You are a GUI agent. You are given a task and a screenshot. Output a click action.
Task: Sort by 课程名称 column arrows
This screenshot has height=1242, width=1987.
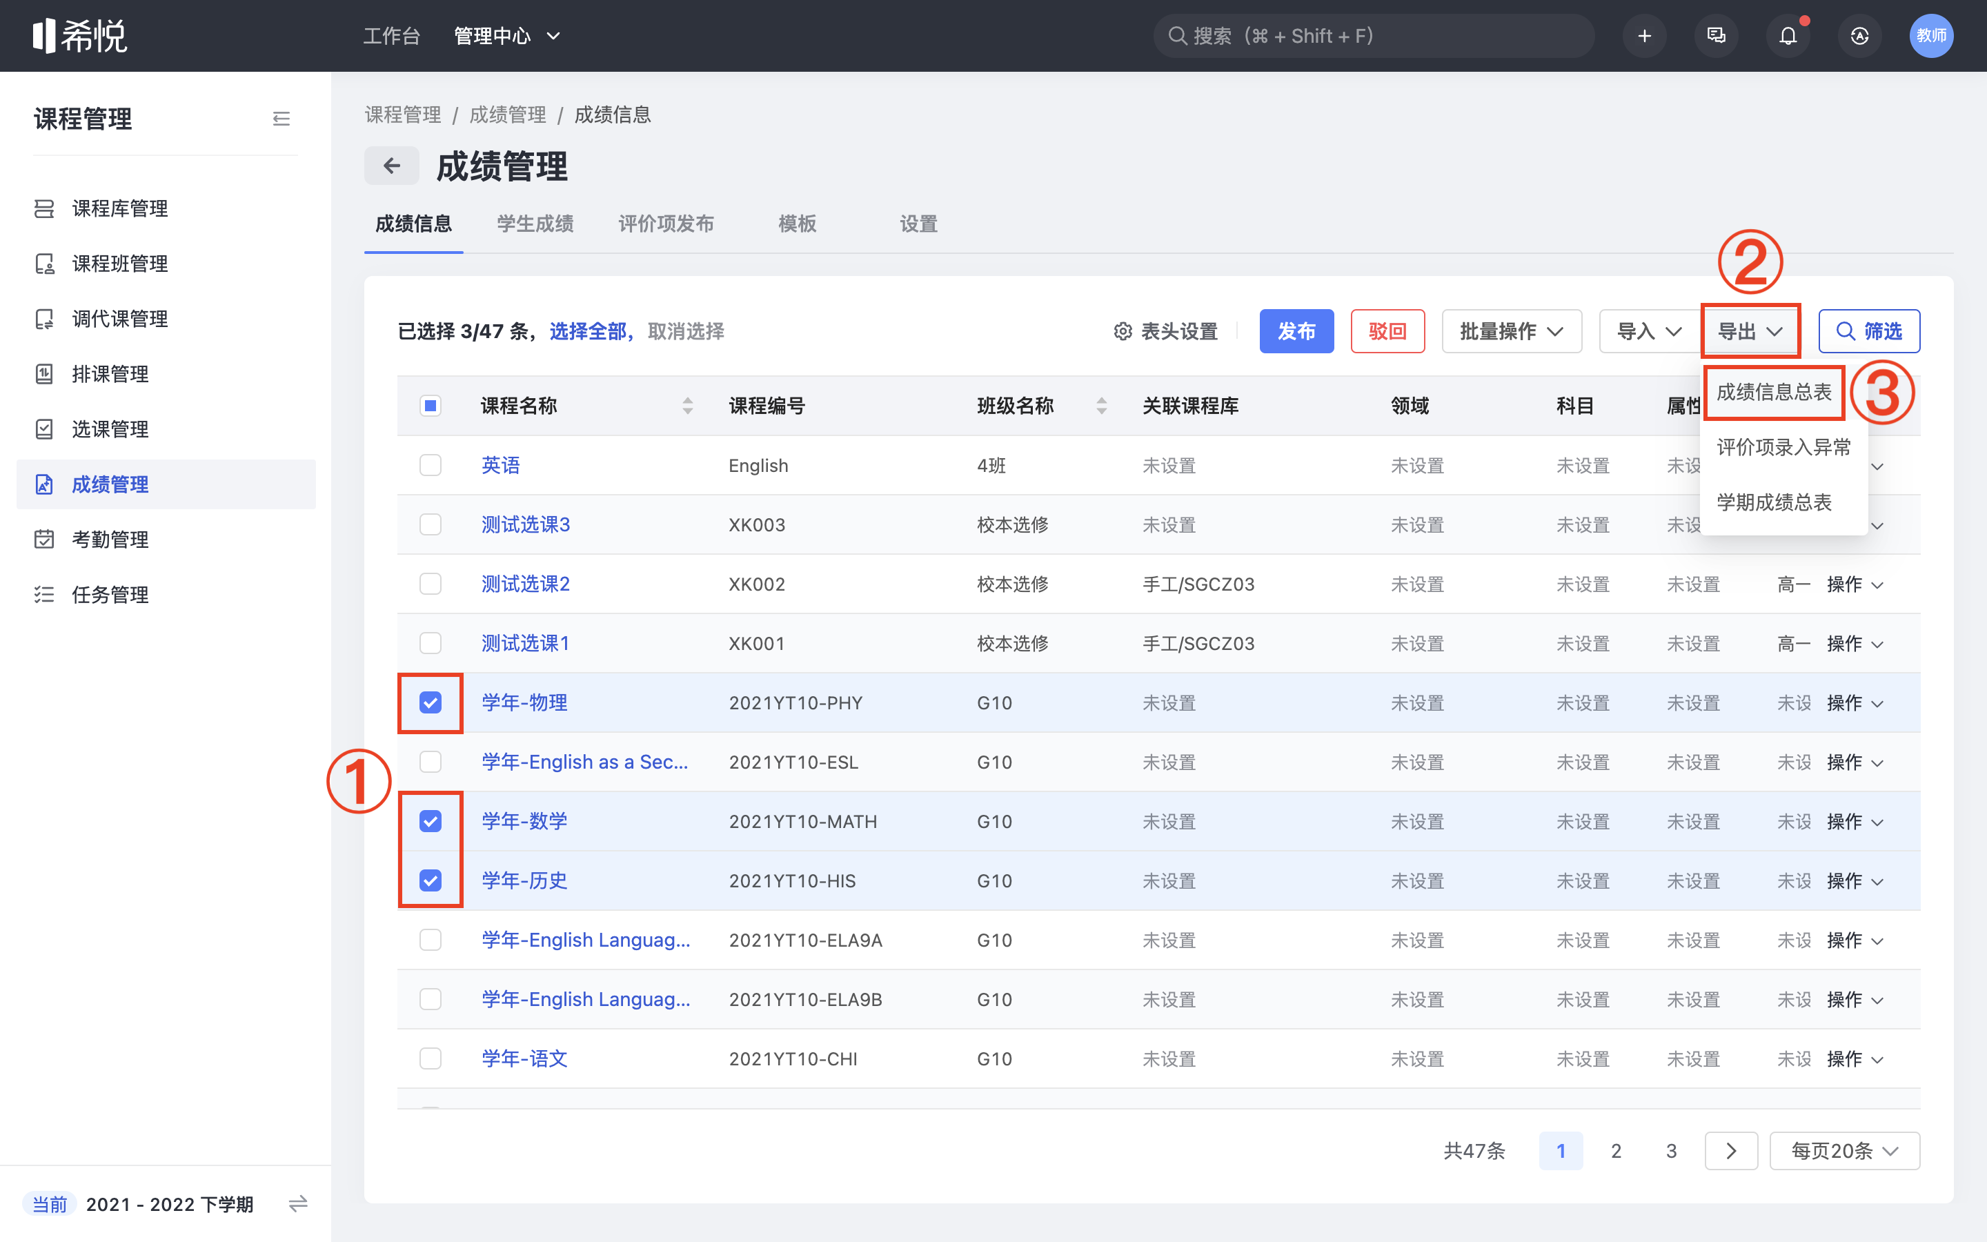click(x=688, y=405)
